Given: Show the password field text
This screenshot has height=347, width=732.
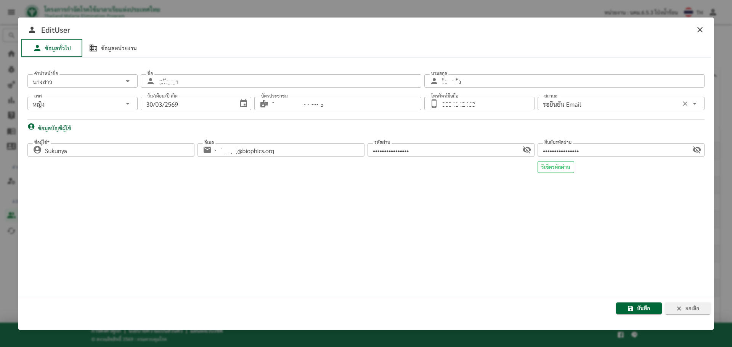Looking at the screenshot, I should click(x=527, y=150).
